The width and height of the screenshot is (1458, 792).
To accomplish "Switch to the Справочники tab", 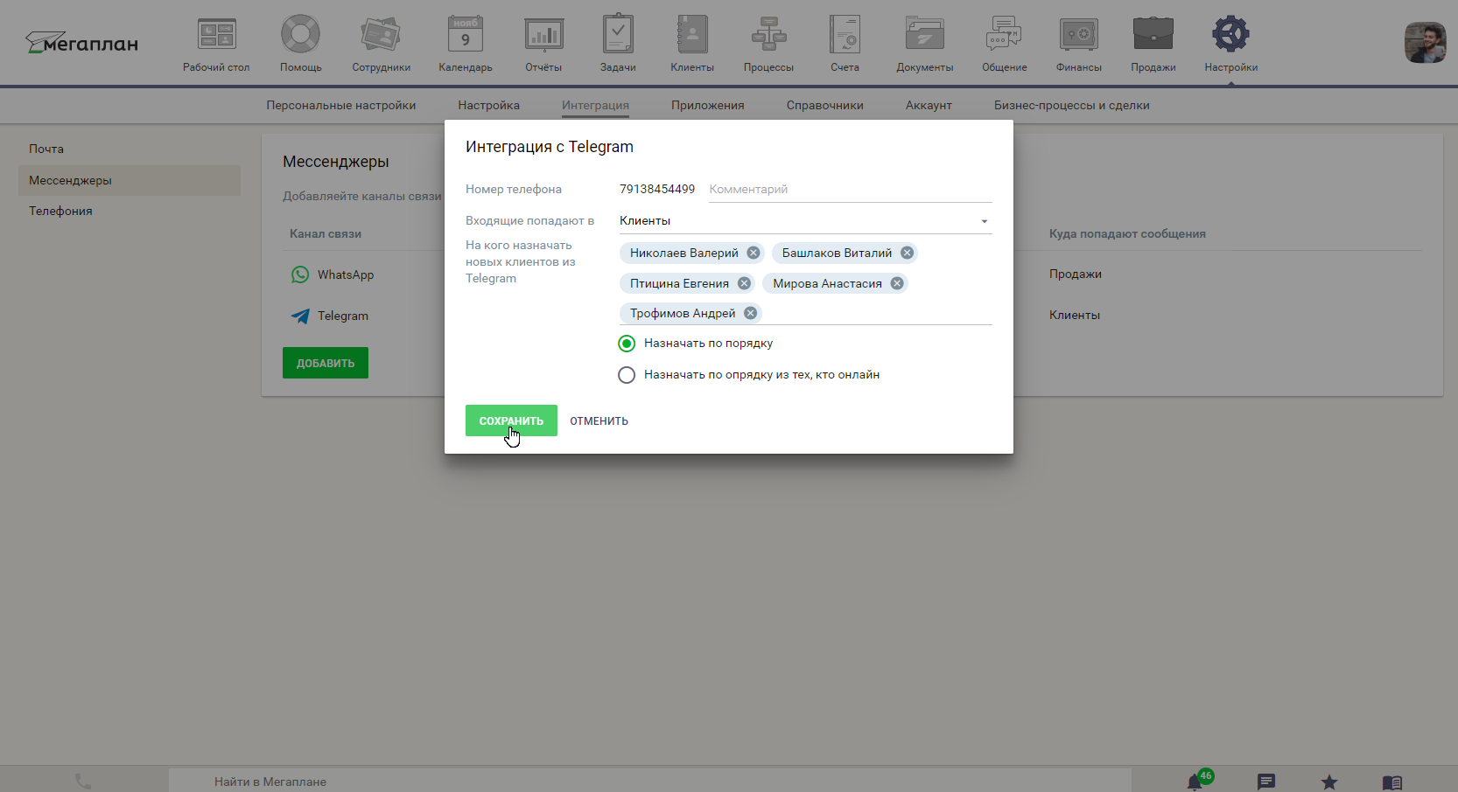I will click(824, 105).
